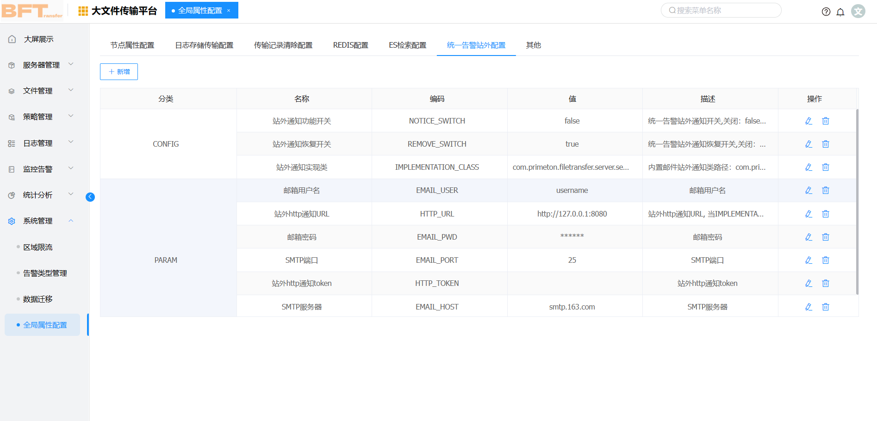Image resolution: width=877 pixels, height=421 pixels.
Task: Click trash icon for SMTP端口 row
Action: (825, 260)
